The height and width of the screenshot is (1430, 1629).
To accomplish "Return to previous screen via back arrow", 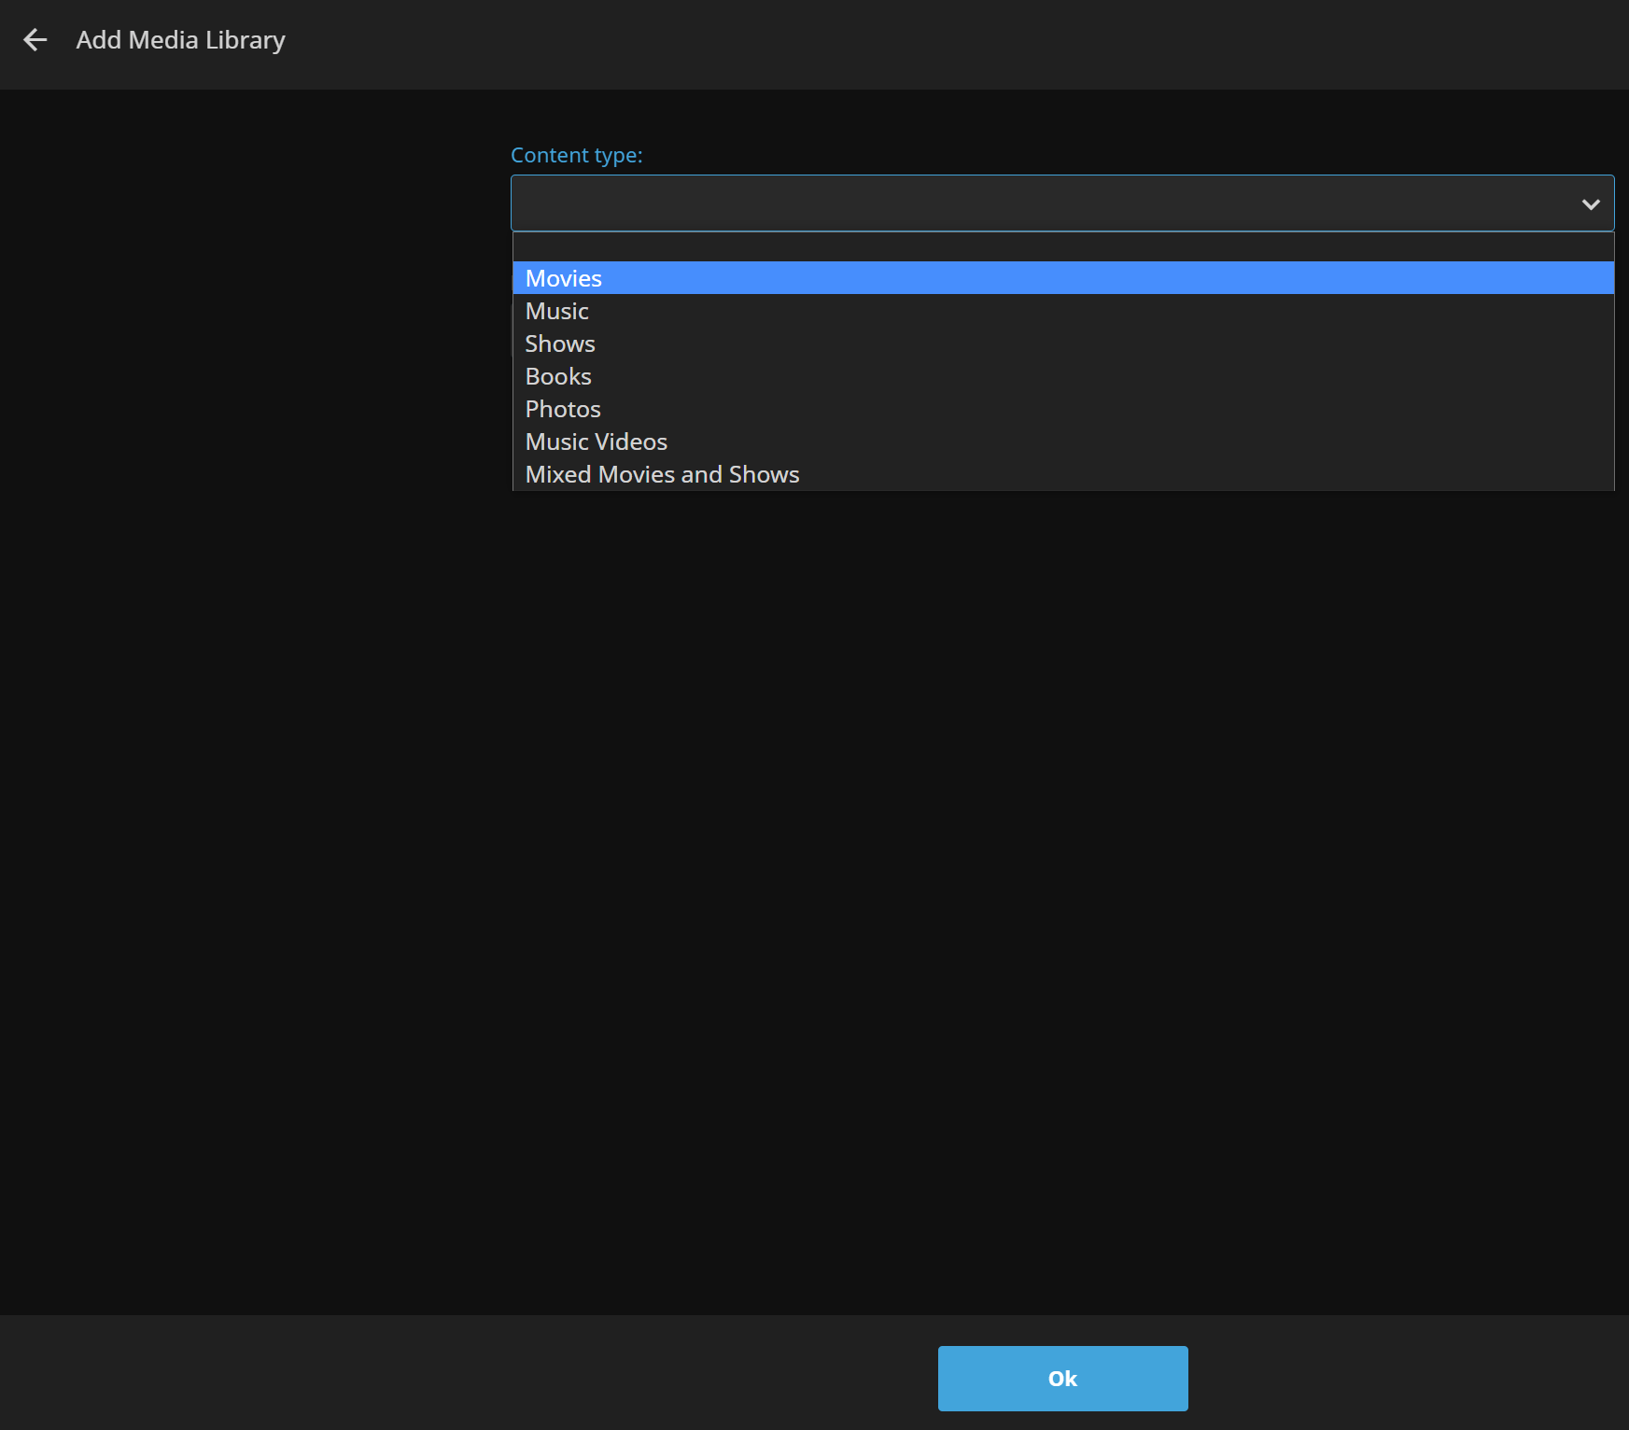I will tap(35, 40).
